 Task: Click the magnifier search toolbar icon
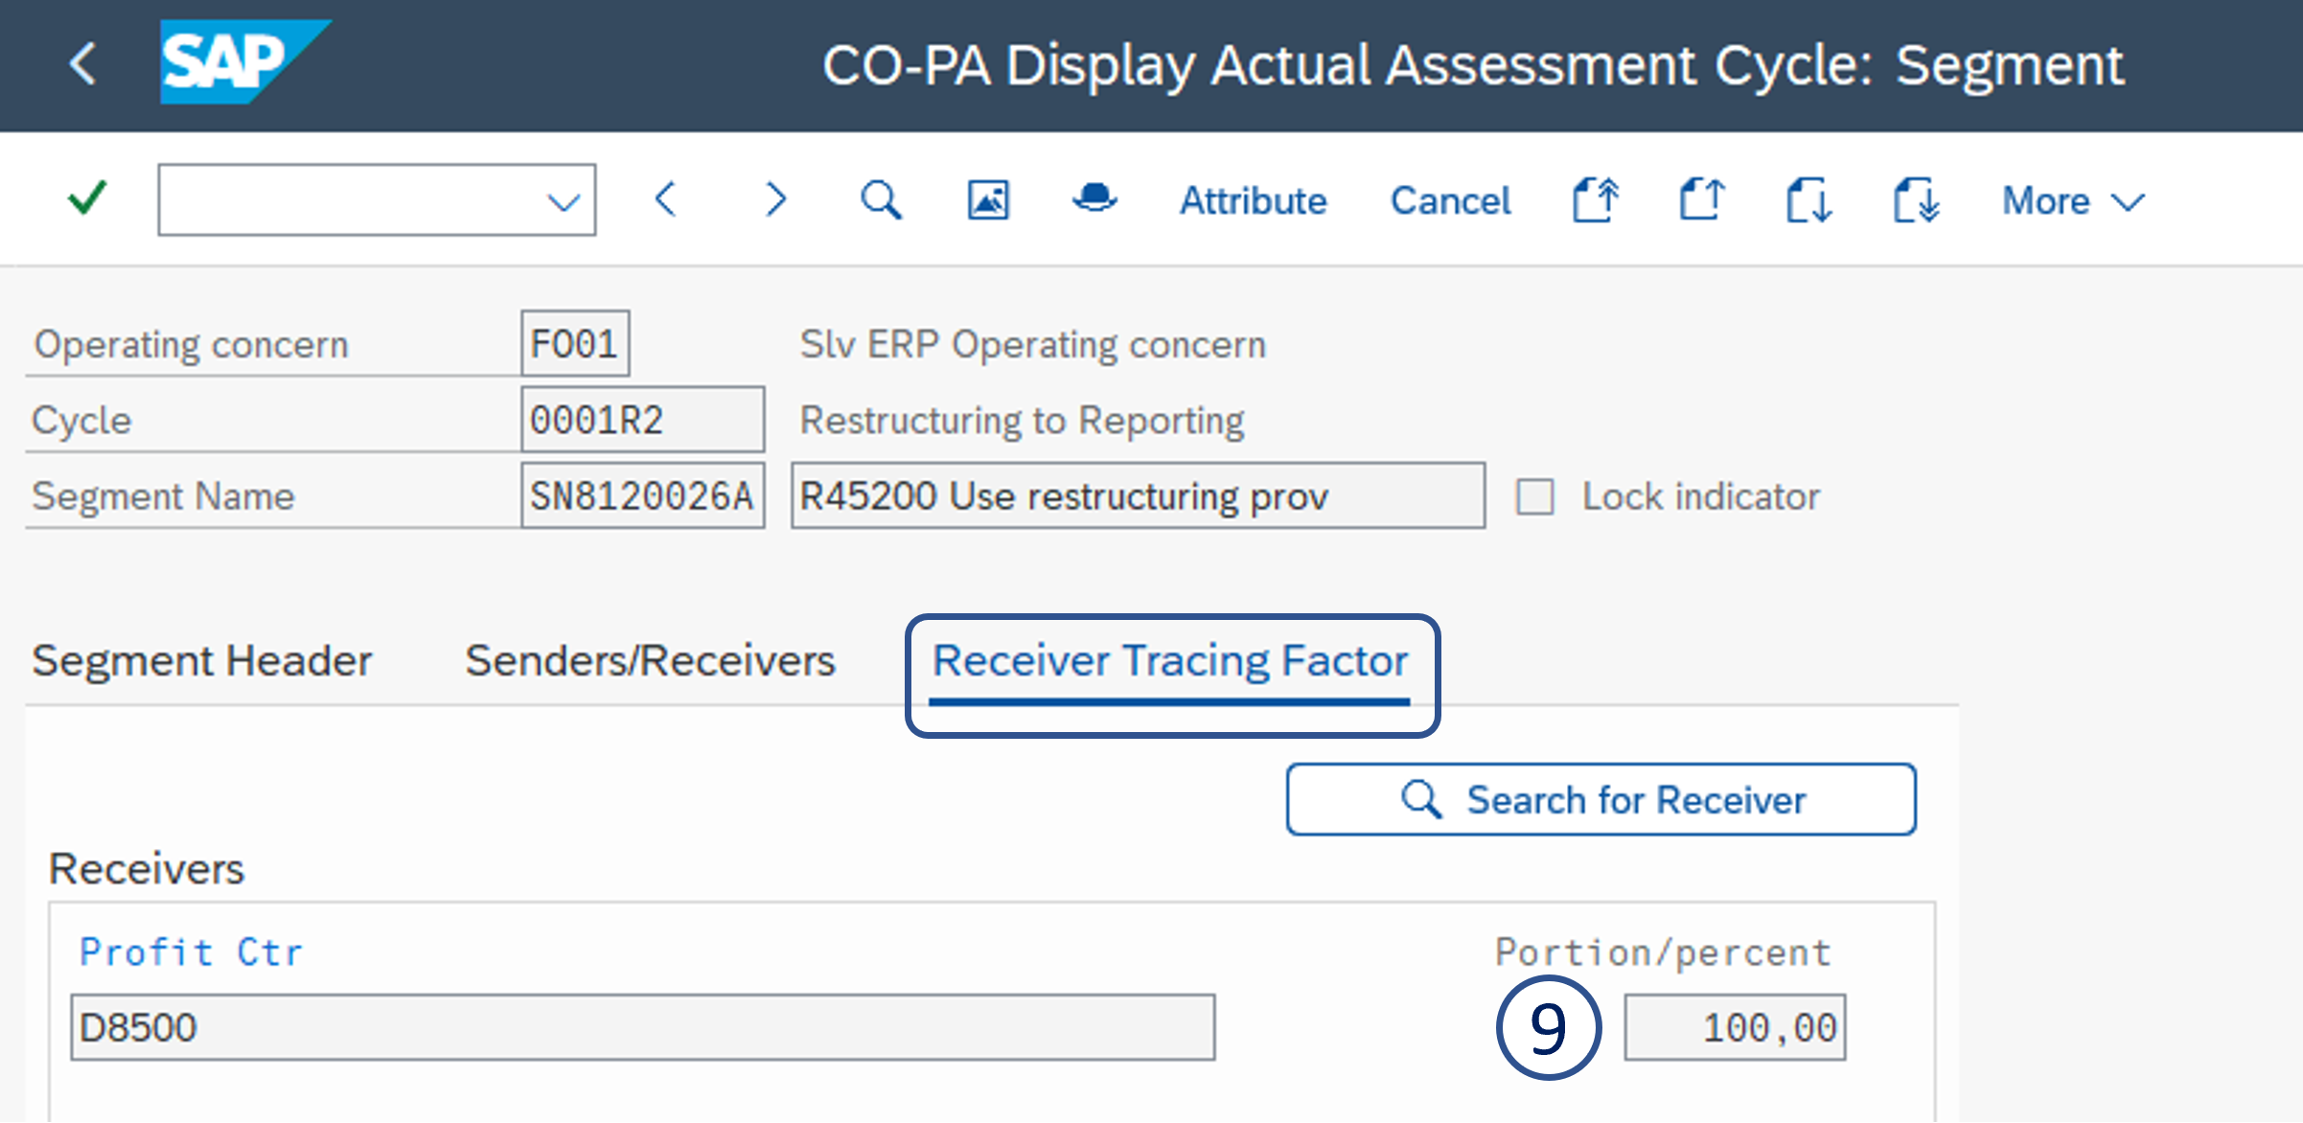[880, 200]
